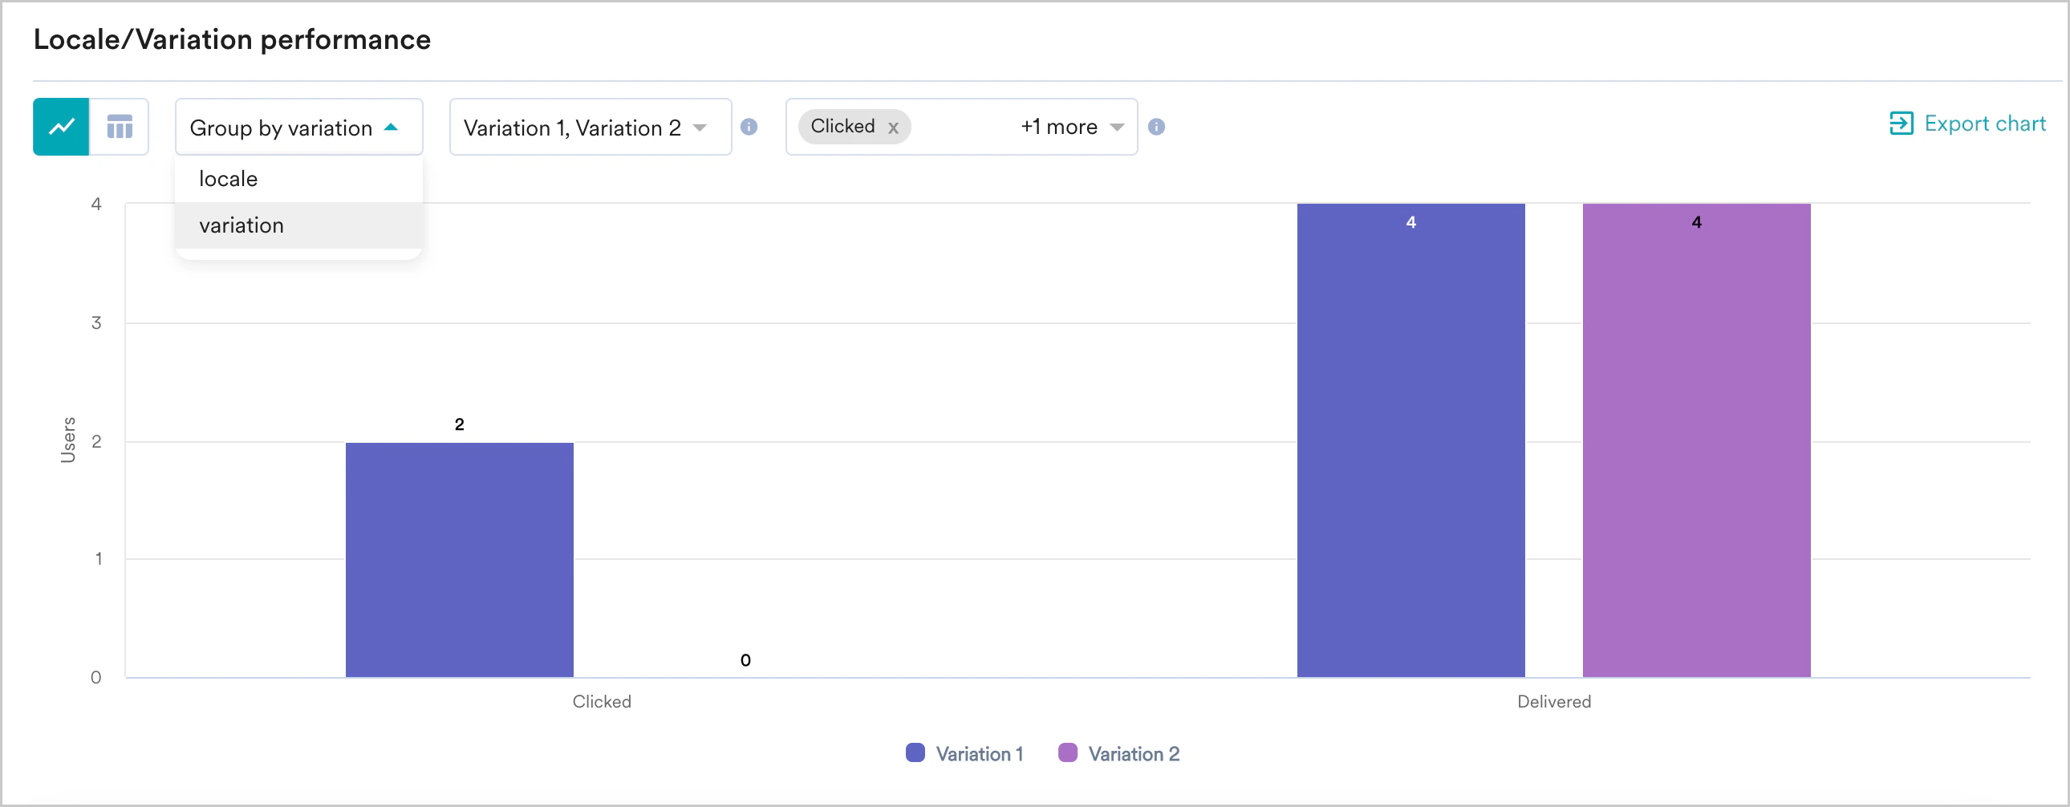Image resolution: width=2070 pixels, height=807 pixels.
Task: Click the info icon beside event filters
Action: point(1158,127)
